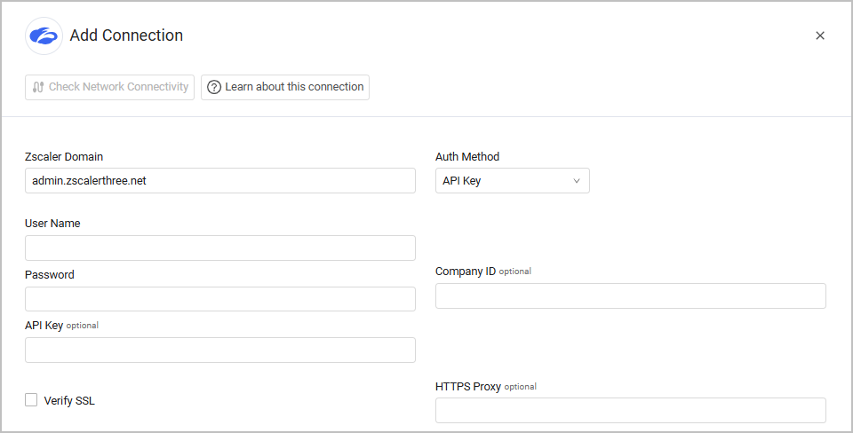This screenshot has width=853, height=433.
Task: Click the Auth Method chevron arrow
Action: point(577,181)
